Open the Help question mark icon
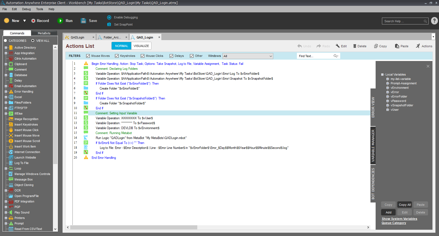Viewport: 439px width, 236px height. pos(434,21)
